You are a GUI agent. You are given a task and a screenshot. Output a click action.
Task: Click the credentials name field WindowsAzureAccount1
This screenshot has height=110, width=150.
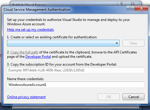[x=76, y=85]
